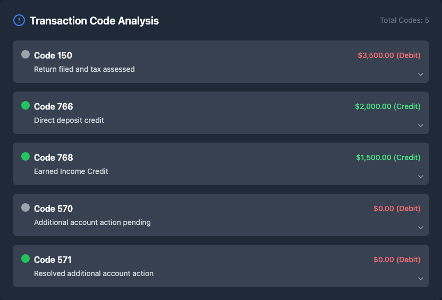442x300 pixels.
Task: Click the green status dot for Code 768
Action: pyautogui.click(x=25, y=156)
